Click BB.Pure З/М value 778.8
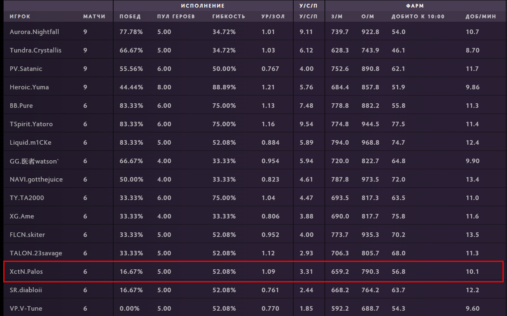This screenshot has width=507, height=316. click(x=340, y=105)
